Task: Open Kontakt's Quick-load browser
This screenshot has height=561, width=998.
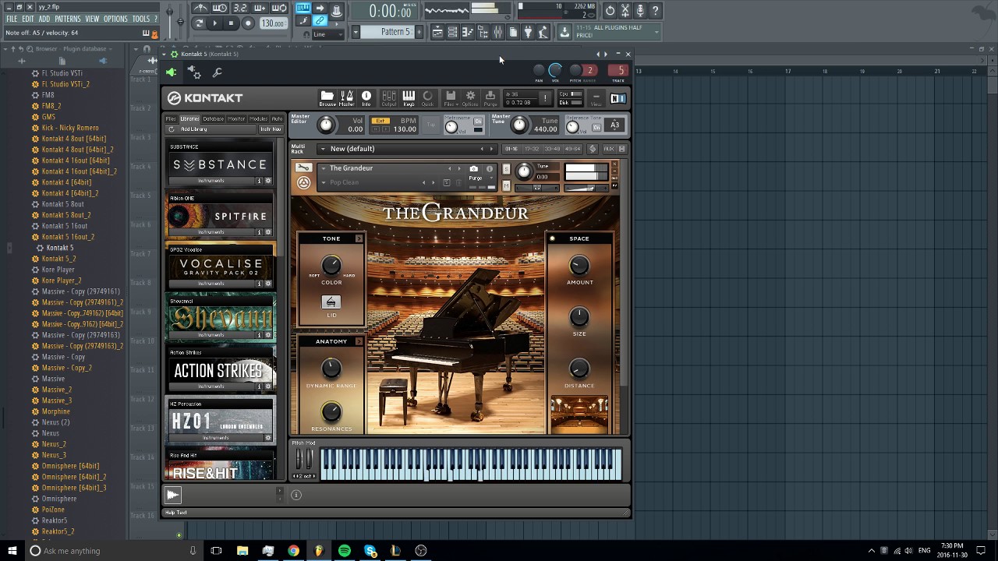Action: (x=427, y=98)
